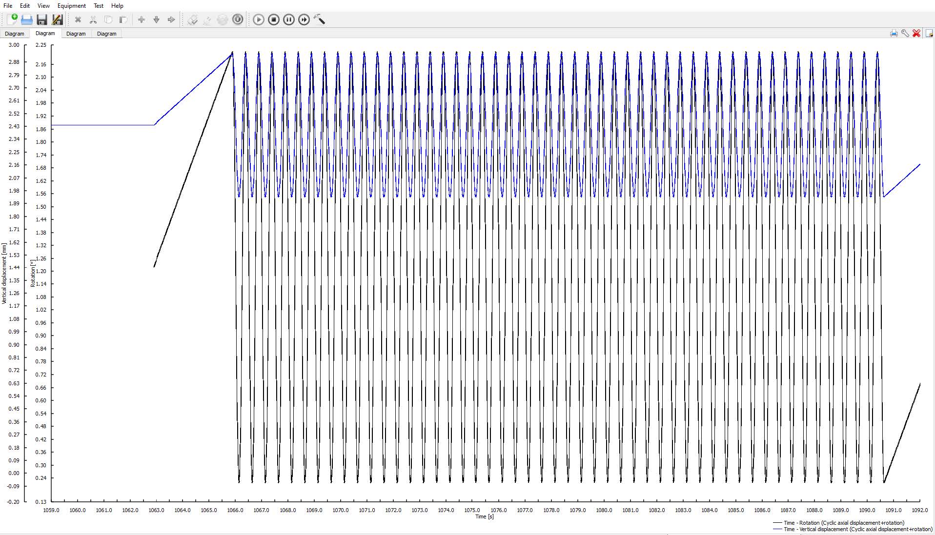Switch to the third Diagram tab
This screenshot has width=935, height=535.
click(x=76, y=34)
